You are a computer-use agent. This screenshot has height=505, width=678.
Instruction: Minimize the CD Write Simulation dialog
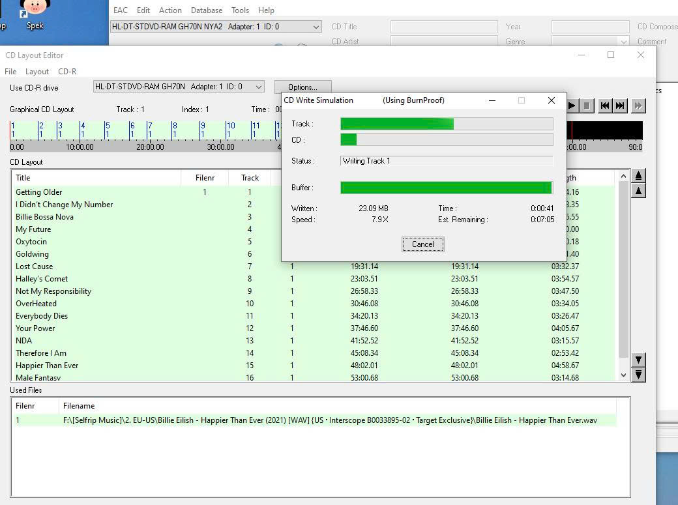492,100
